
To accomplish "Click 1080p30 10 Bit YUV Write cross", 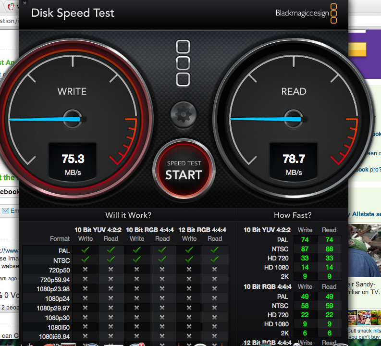I will tap(86, 317).
